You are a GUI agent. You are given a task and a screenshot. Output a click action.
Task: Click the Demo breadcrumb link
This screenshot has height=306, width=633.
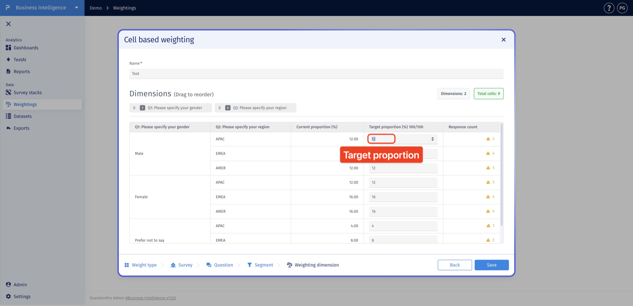[96, 8]
